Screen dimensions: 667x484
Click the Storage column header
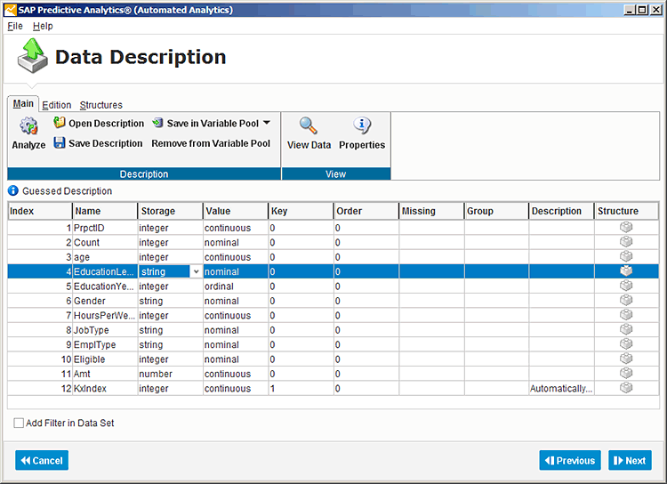pos(171,211)
